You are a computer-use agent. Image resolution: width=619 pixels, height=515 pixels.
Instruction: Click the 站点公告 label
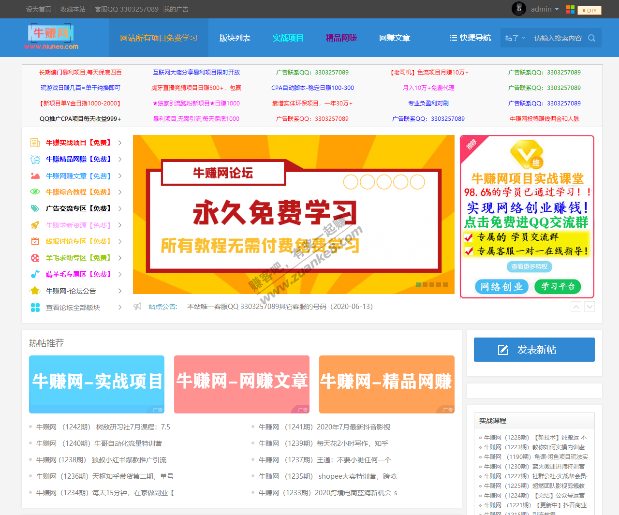tap(162, 307)
